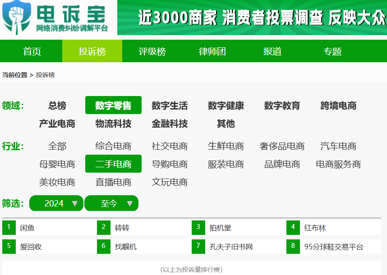Choose the 数字健康 field filter
The height and width of the screenshot is (275, 387).
[x=226, y=105]
